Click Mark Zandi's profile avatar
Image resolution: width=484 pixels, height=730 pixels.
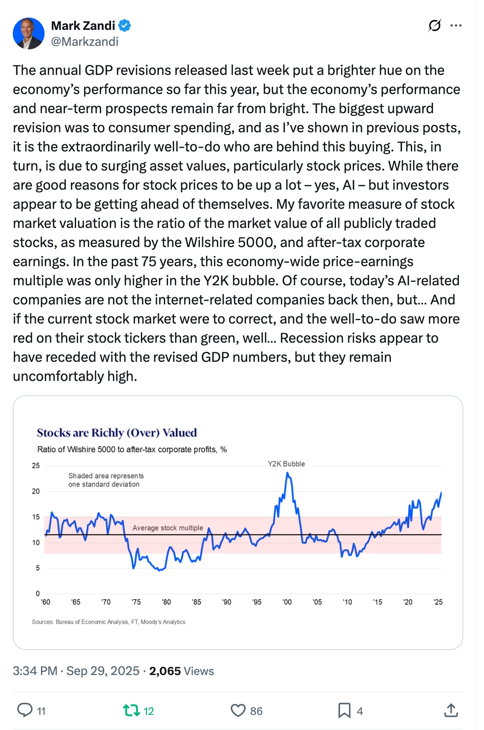pyautogui.click(x=29, y=33)
